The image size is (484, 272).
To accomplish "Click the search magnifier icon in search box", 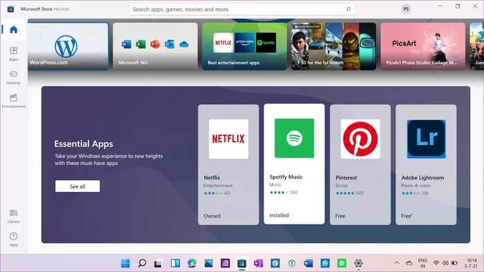I will point(348,9).
